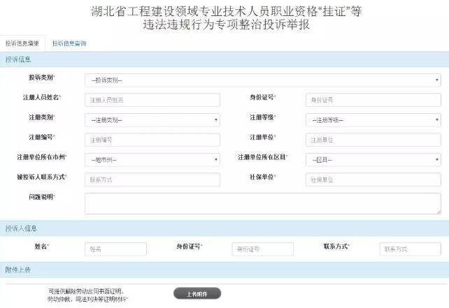Screen dimensions: 449x308
Task: Click the 注册编号 text box
Action: click(152, 140)
